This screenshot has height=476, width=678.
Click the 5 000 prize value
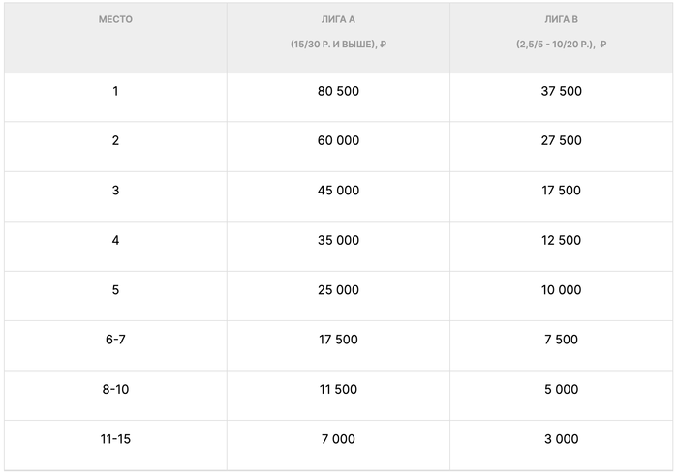tap(562, 390)
